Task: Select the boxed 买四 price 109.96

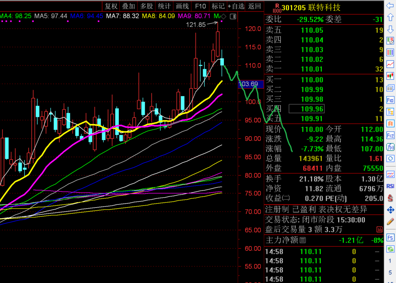Action: tap(307, 109)
